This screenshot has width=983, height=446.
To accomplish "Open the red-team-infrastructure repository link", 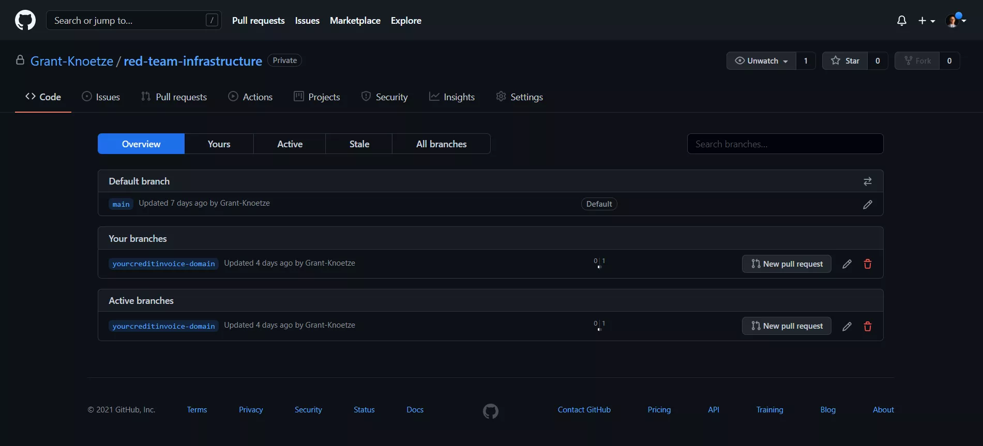I will [x=193, y=61].
